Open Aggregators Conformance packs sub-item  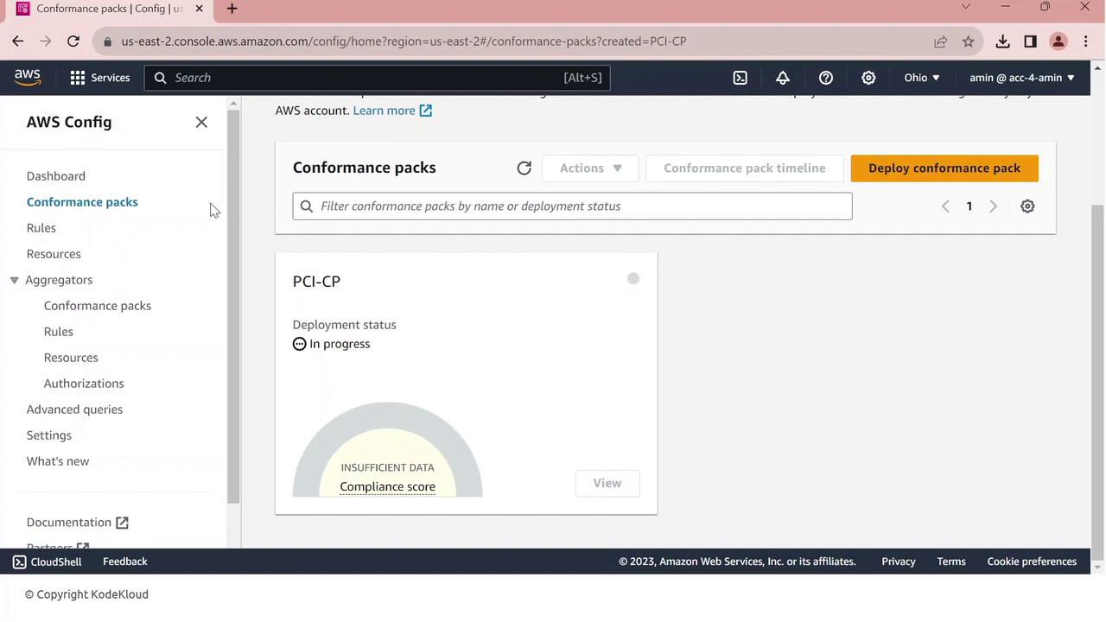tap(98, 306)
